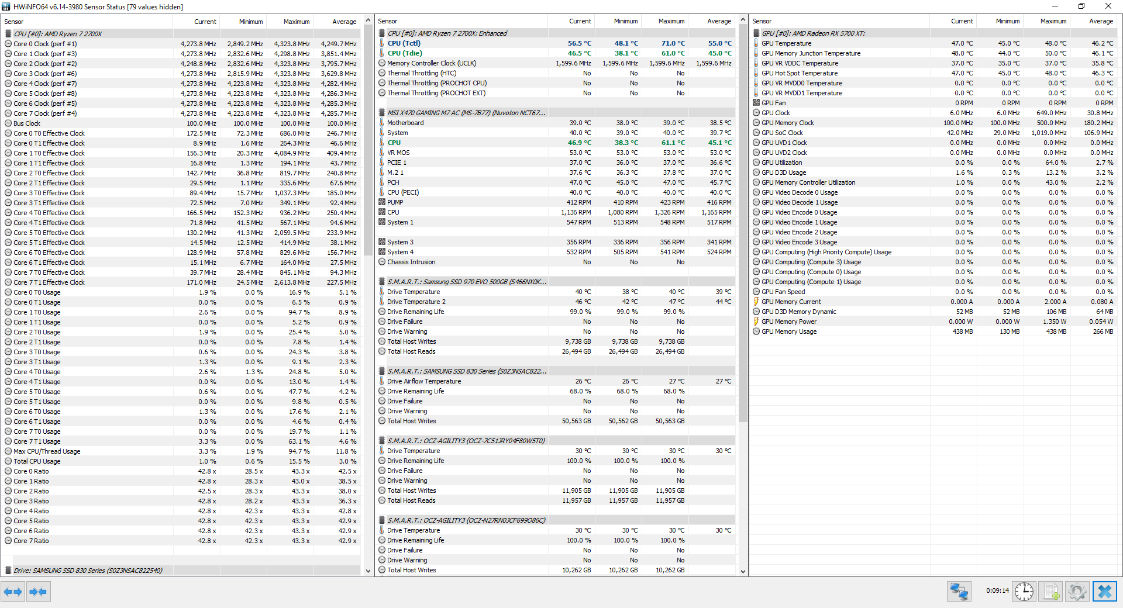This screenshot has width=1123, height=608.
Task: Open sensor settings via gear icon
Action: [x=1077, y=592]
